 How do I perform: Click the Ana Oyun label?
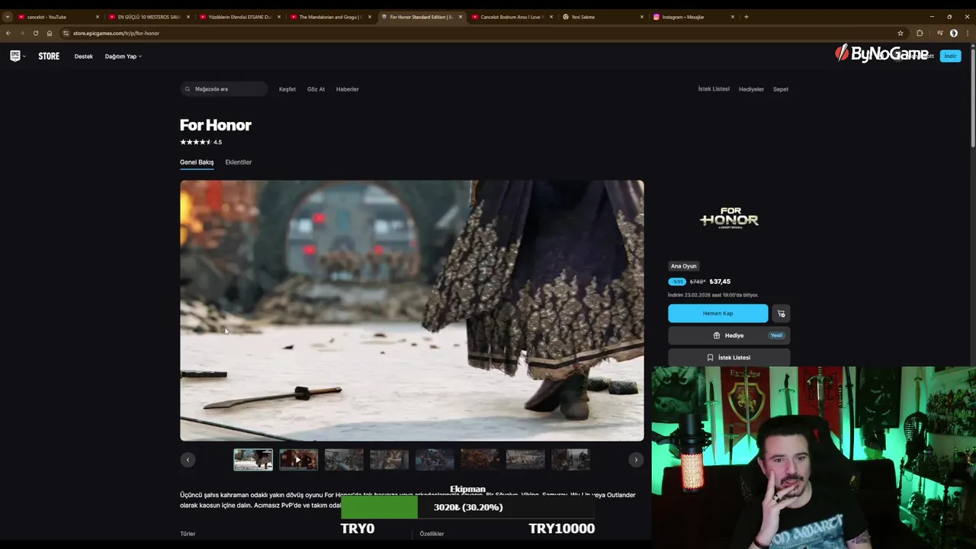[x=684, y=266]
